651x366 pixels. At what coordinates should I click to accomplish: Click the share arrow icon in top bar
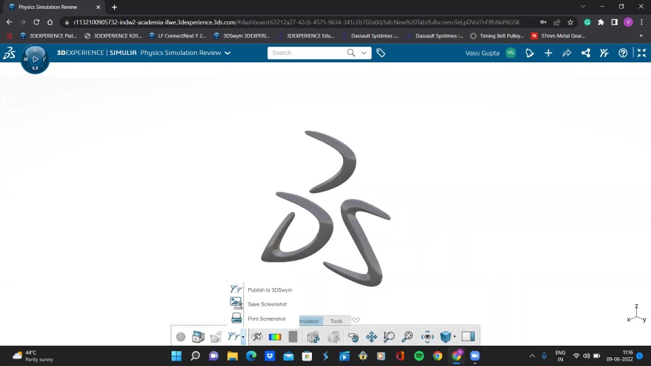pos(567,53)
